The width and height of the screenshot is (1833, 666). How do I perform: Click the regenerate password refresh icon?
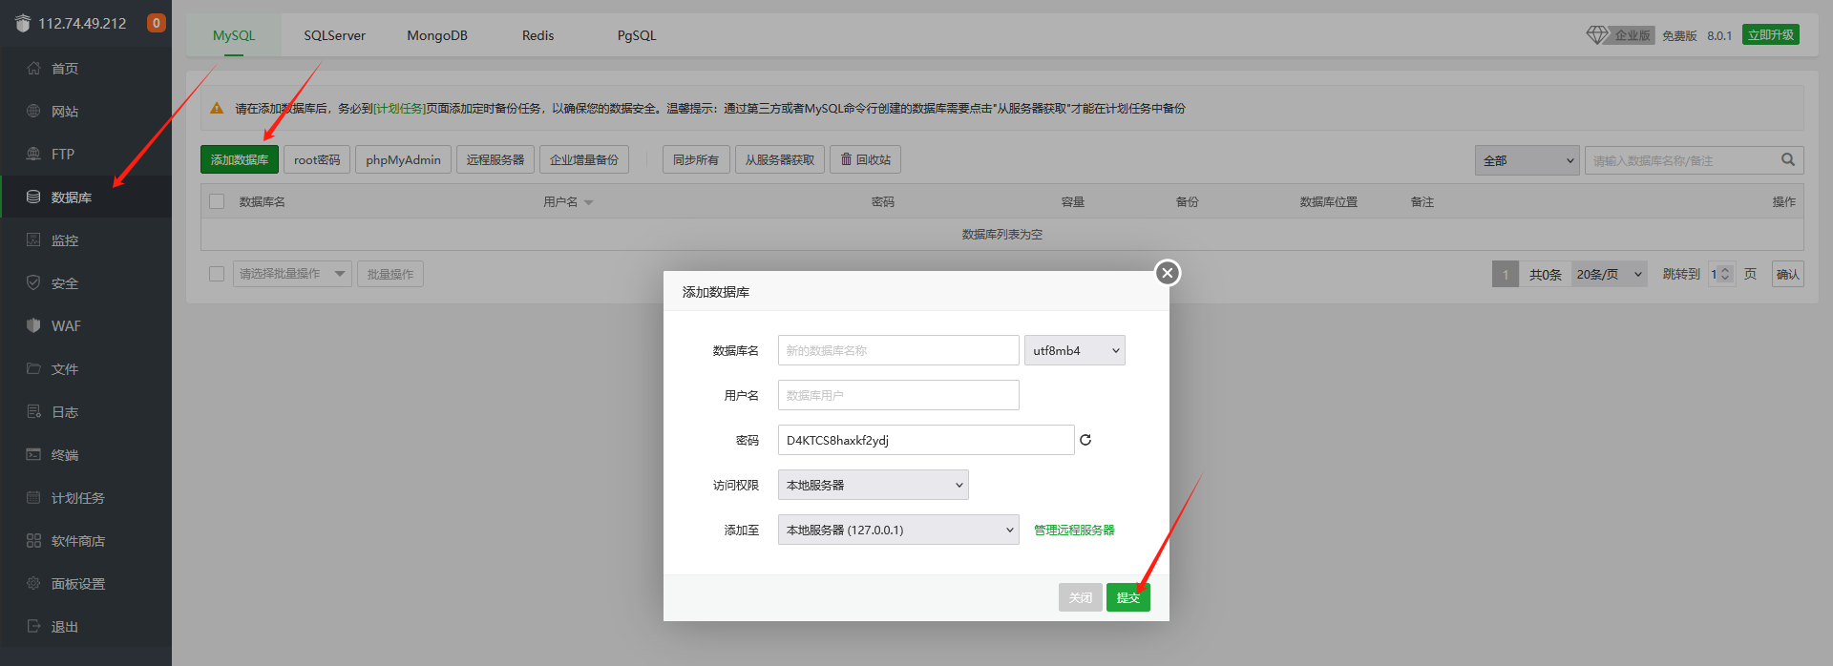tap(1085, 440)
